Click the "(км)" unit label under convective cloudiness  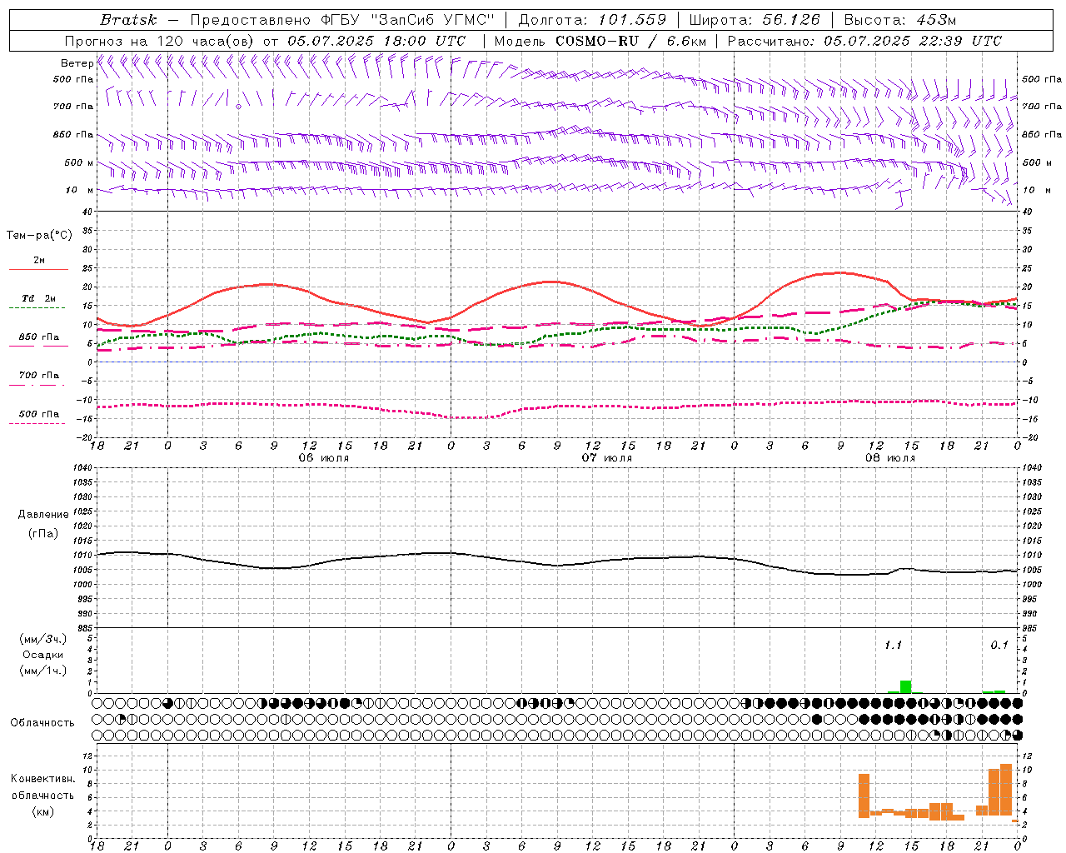(43, 811)
